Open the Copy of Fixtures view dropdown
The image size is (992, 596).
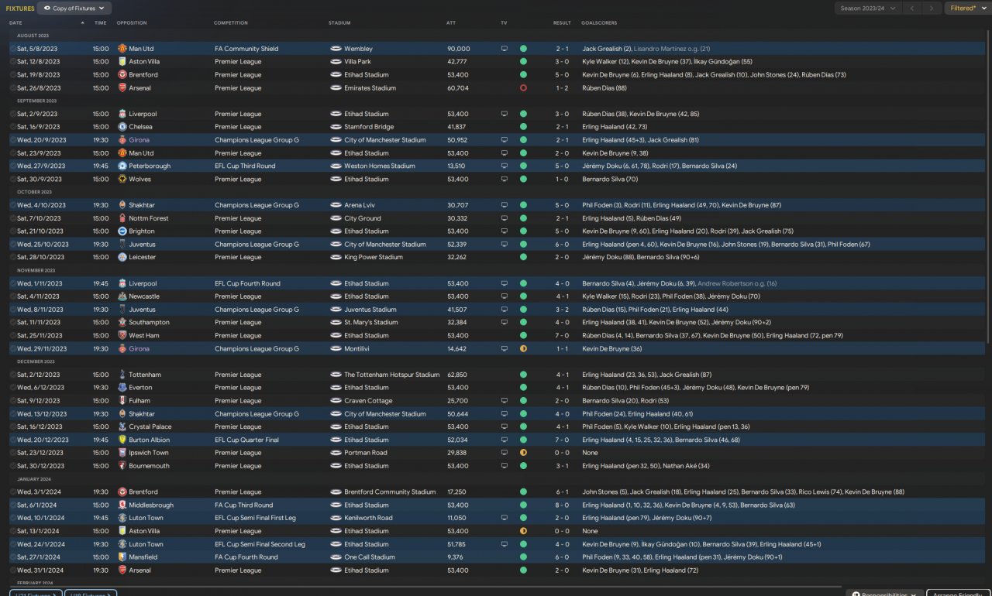tap(74, 8)
